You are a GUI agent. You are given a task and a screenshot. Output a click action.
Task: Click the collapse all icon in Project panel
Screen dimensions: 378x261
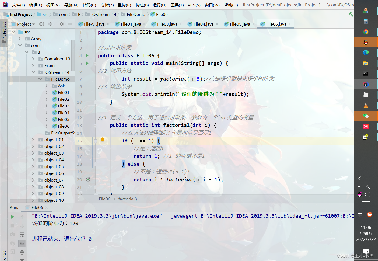(x=50, y=24)
